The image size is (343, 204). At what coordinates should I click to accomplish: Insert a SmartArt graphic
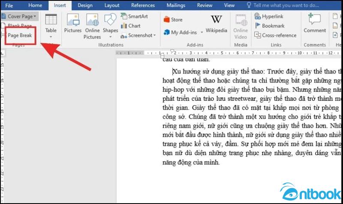tap(134, 16)
